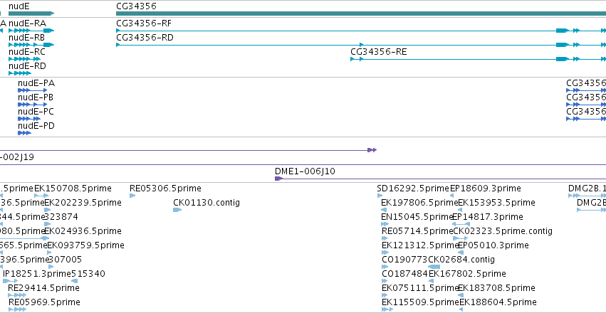606x313 pixels.
Task: Click the nudE-RB transcript label
Action: point(26,38)
